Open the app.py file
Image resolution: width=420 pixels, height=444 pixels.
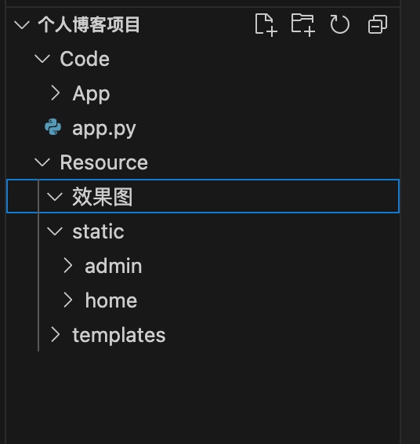104,129
